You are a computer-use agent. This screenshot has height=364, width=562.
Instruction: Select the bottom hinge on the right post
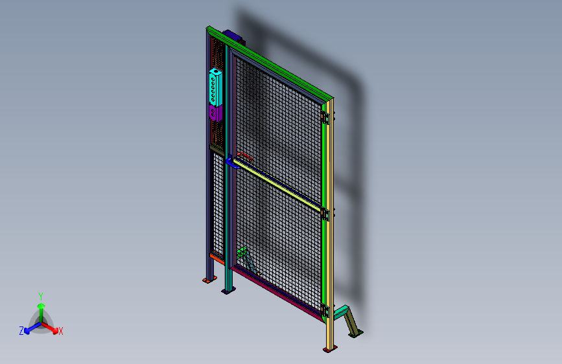click(325, 310)
